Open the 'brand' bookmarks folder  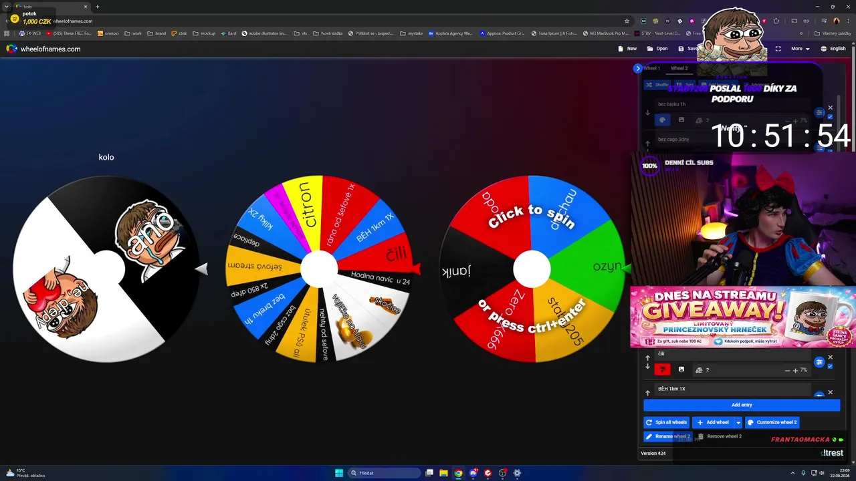click(x=156, y=33)
